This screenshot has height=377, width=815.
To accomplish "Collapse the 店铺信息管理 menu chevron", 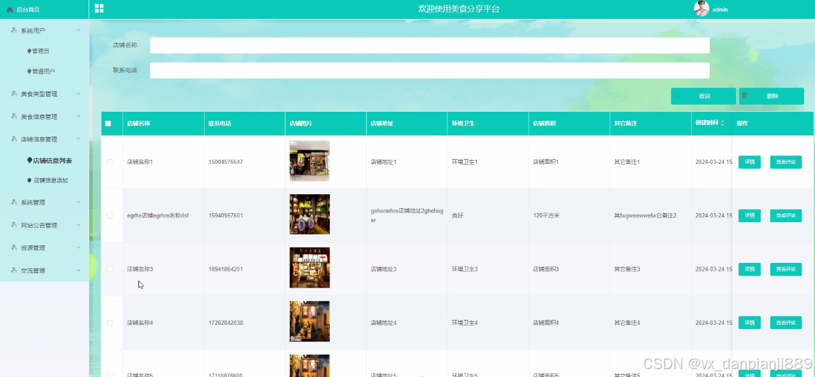I will coord(78,138).
